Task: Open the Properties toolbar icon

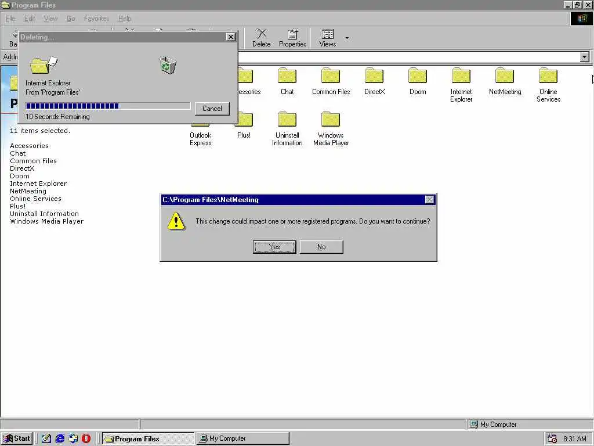Action: (x=292, y=38)
